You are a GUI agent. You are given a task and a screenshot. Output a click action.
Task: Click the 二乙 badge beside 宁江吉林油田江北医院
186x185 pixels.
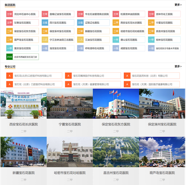[45, 39]
